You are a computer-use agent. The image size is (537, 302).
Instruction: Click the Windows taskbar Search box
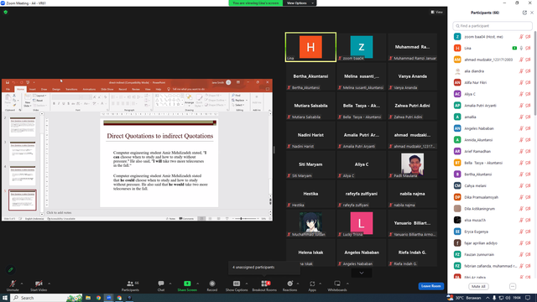click(47, 298)
